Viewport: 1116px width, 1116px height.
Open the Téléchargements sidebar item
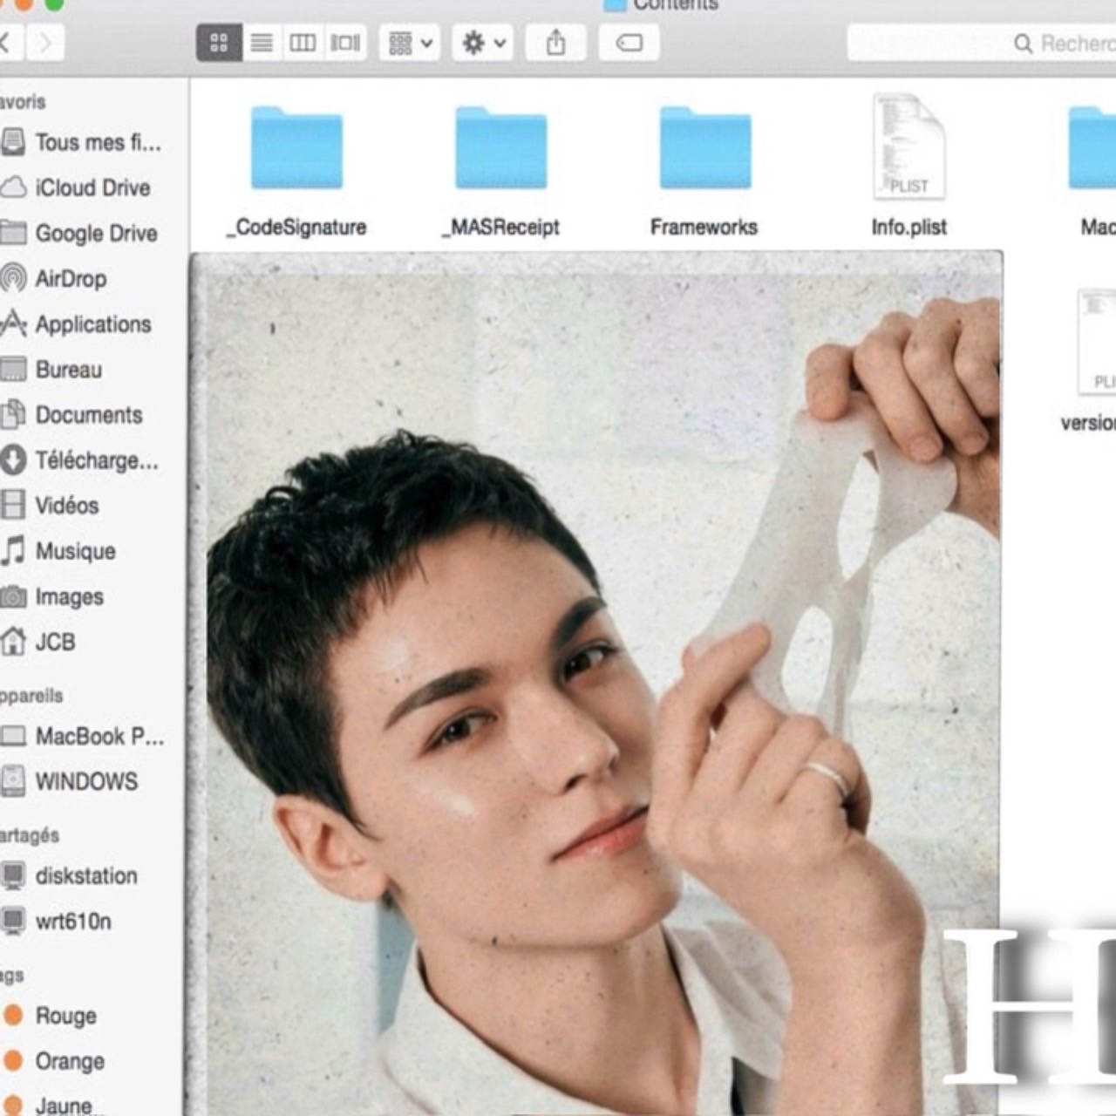click(x=96, y=460)
